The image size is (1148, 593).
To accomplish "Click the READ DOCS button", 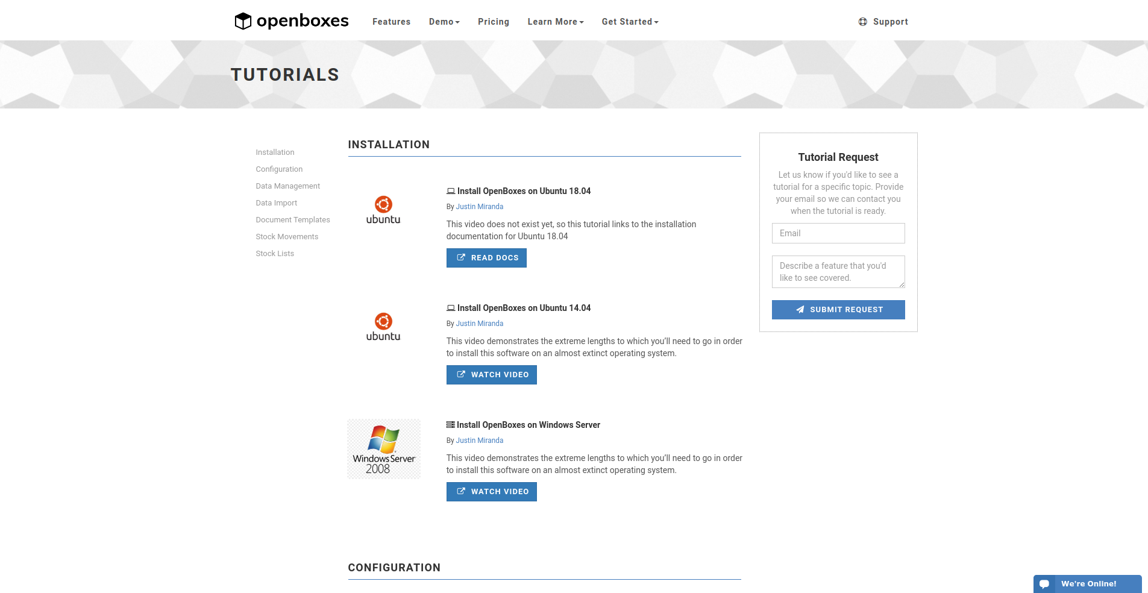I will tap(486, 258).
